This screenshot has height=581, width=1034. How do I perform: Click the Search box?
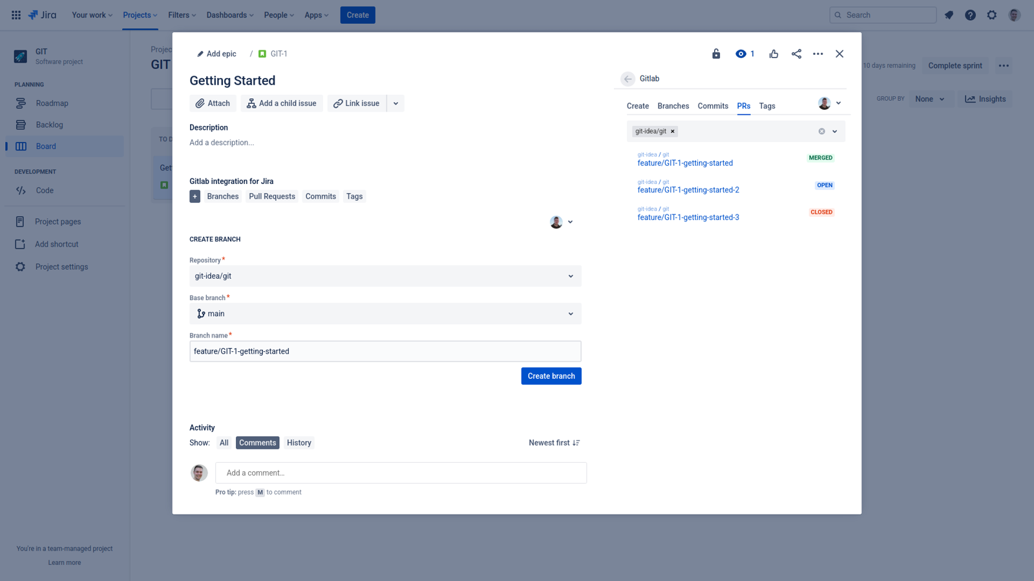883,15
